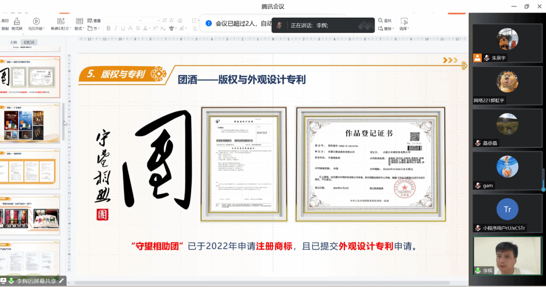Screen dimensions: 546x287
Task: Open the font size combo box
Action: (x=151, y=21)
